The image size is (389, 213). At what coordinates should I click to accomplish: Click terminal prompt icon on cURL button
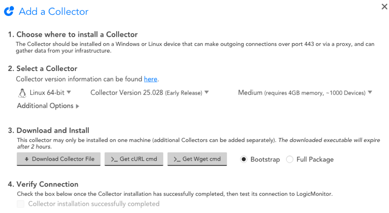tap(114, 159)
